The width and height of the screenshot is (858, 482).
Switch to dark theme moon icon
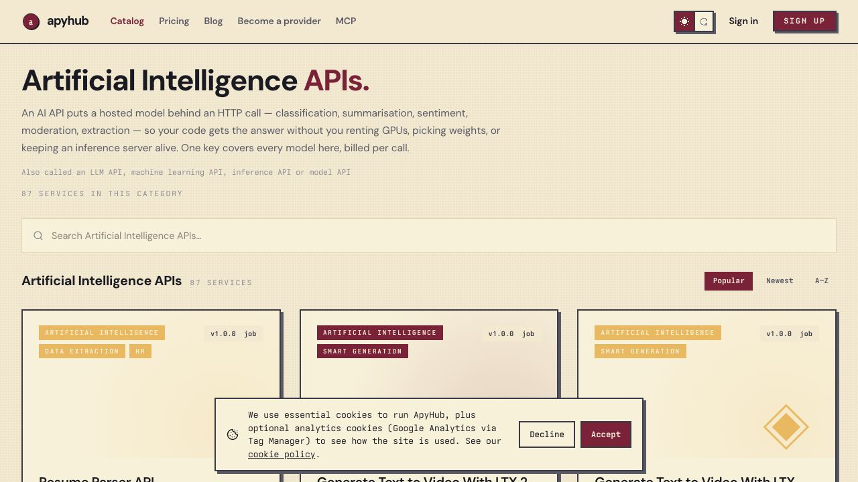[x=704, y=21]
